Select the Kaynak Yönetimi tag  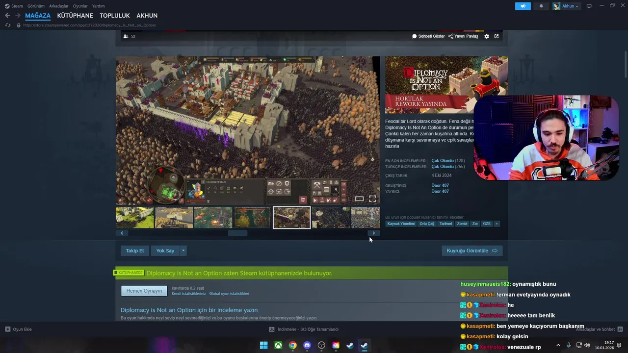point(401,224)
